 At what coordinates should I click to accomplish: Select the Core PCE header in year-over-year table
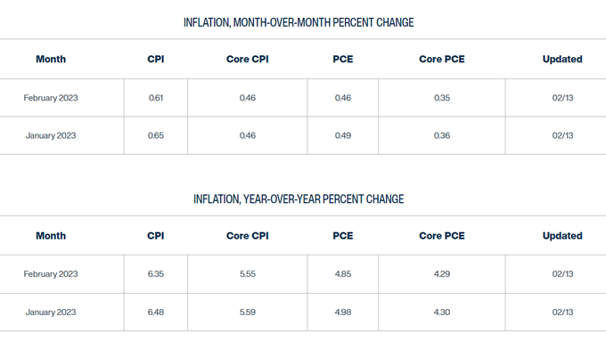click(x=442, y=236)
